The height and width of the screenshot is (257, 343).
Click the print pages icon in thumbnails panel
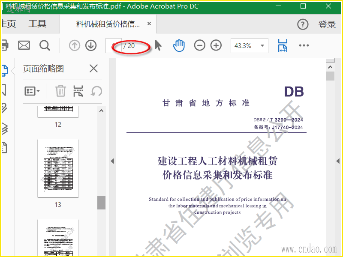click(78, 91)
